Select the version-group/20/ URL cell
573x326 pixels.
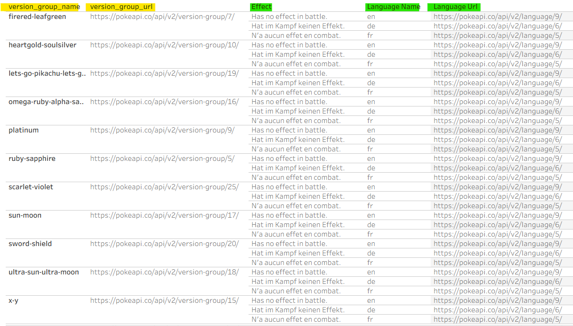coord(165,244)
